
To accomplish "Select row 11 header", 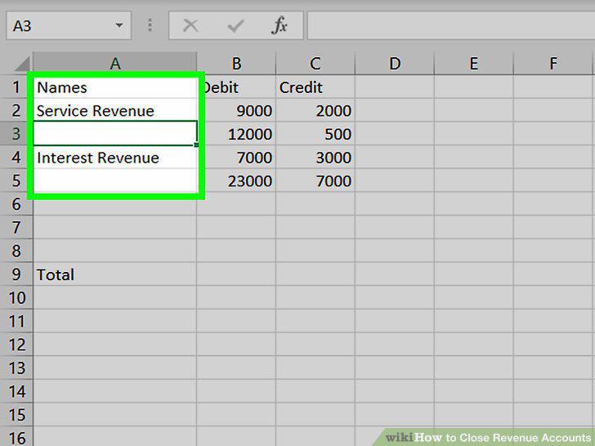I will 16,321.
